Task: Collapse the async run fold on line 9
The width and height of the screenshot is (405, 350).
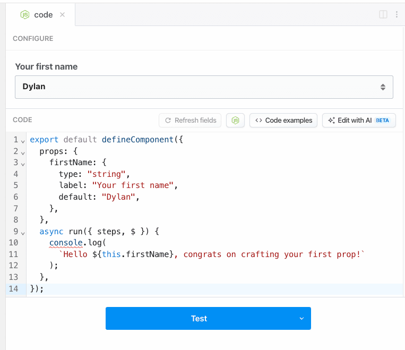Action: click(x=23, y=233)
